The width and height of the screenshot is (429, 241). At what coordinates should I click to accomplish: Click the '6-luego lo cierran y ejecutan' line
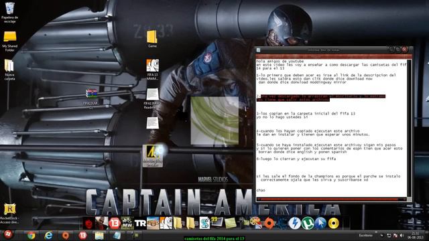point(296,159)
